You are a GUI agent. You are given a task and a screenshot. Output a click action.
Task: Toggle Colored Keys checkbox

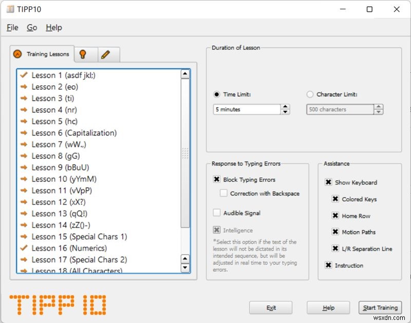[x=335, y=199]
